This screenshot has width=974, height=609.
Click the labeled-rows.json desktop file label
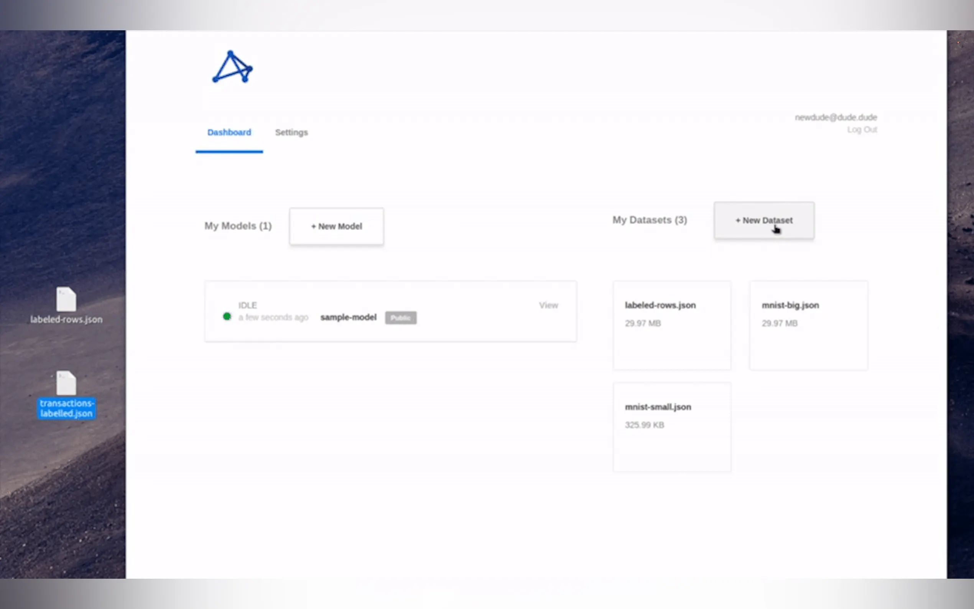(x=66, y=319)
